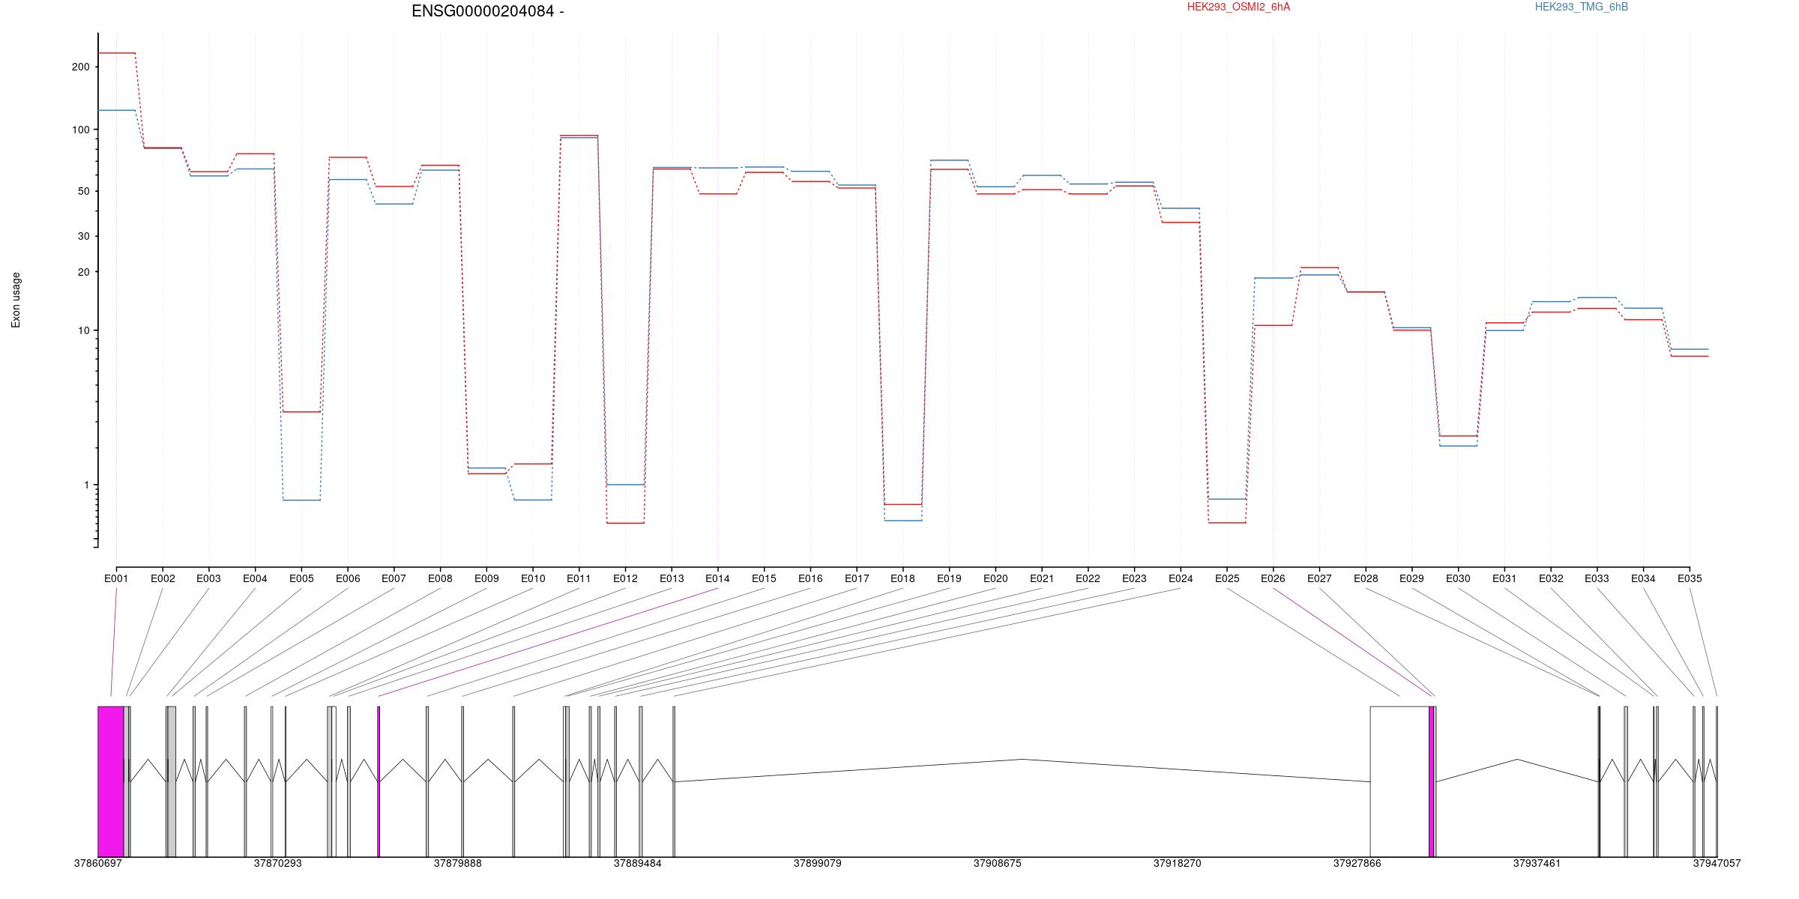Click the 200 y-axis tick label
Image resolution: width=1799 pixels, height=899 pixels.
point(80,67)
